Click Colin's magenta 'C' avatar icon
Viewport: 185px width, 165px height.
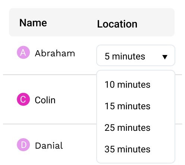[23, 99]
